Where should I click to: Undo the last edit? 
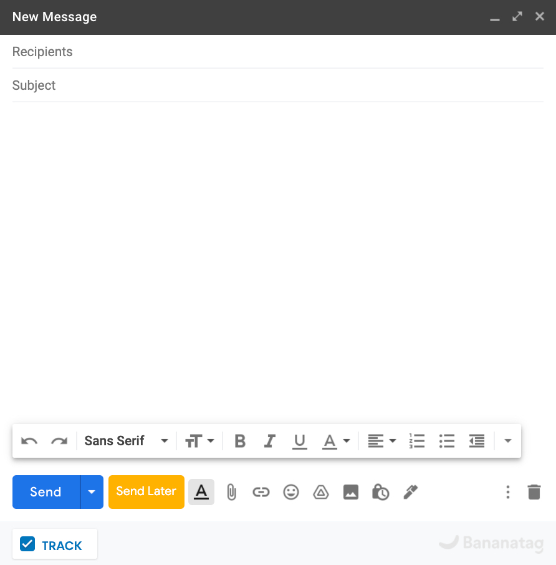click(x=29, y=441)
